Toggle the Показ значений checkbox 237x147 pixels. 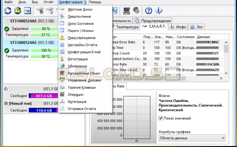pyautogui.click(x=161, y=118)
